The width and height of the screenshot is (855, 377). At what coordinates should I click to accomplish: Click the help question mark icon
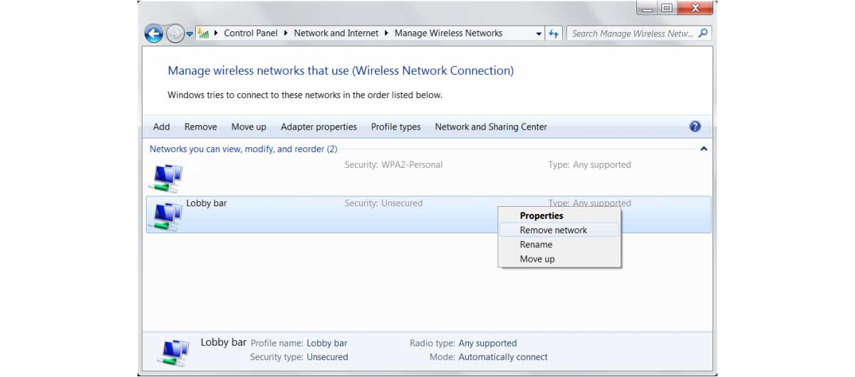point(695,127)
